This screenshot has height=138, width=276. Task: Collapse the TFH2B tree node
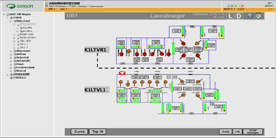click(7, 18)
